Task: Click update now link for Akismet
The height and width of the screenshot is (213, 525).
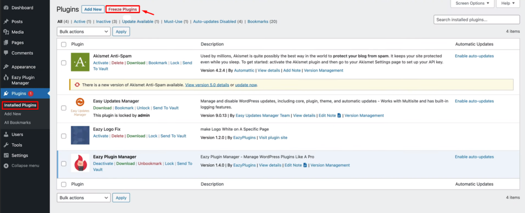Action: coord(246,85)
